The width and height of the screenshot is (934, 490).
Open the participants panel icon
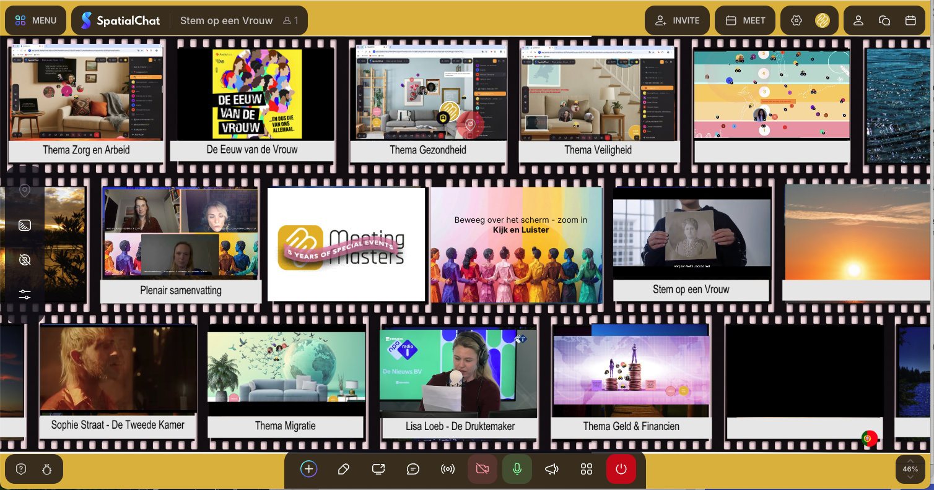coord(858,20)
